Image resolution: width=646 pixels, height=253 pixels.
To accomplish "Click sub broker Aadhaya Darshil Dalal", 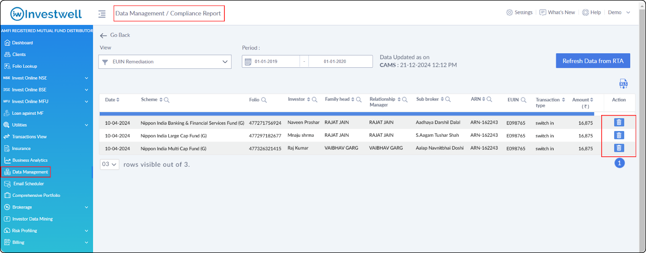I will (438, 122).
